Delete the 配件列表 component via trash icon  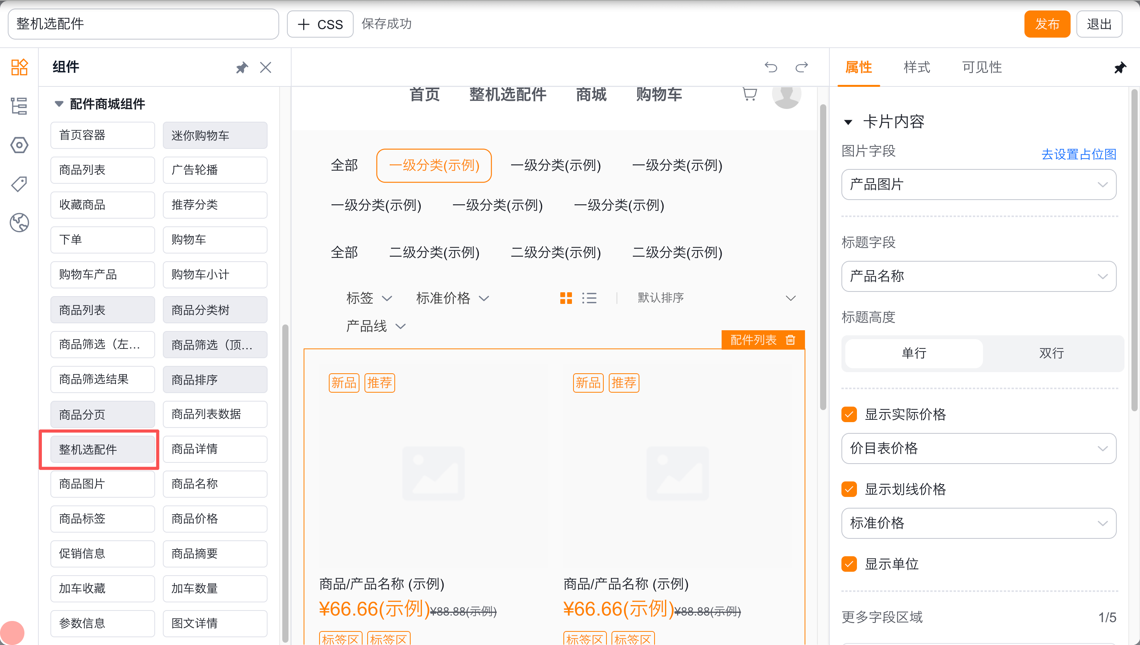tap(790, 340)
